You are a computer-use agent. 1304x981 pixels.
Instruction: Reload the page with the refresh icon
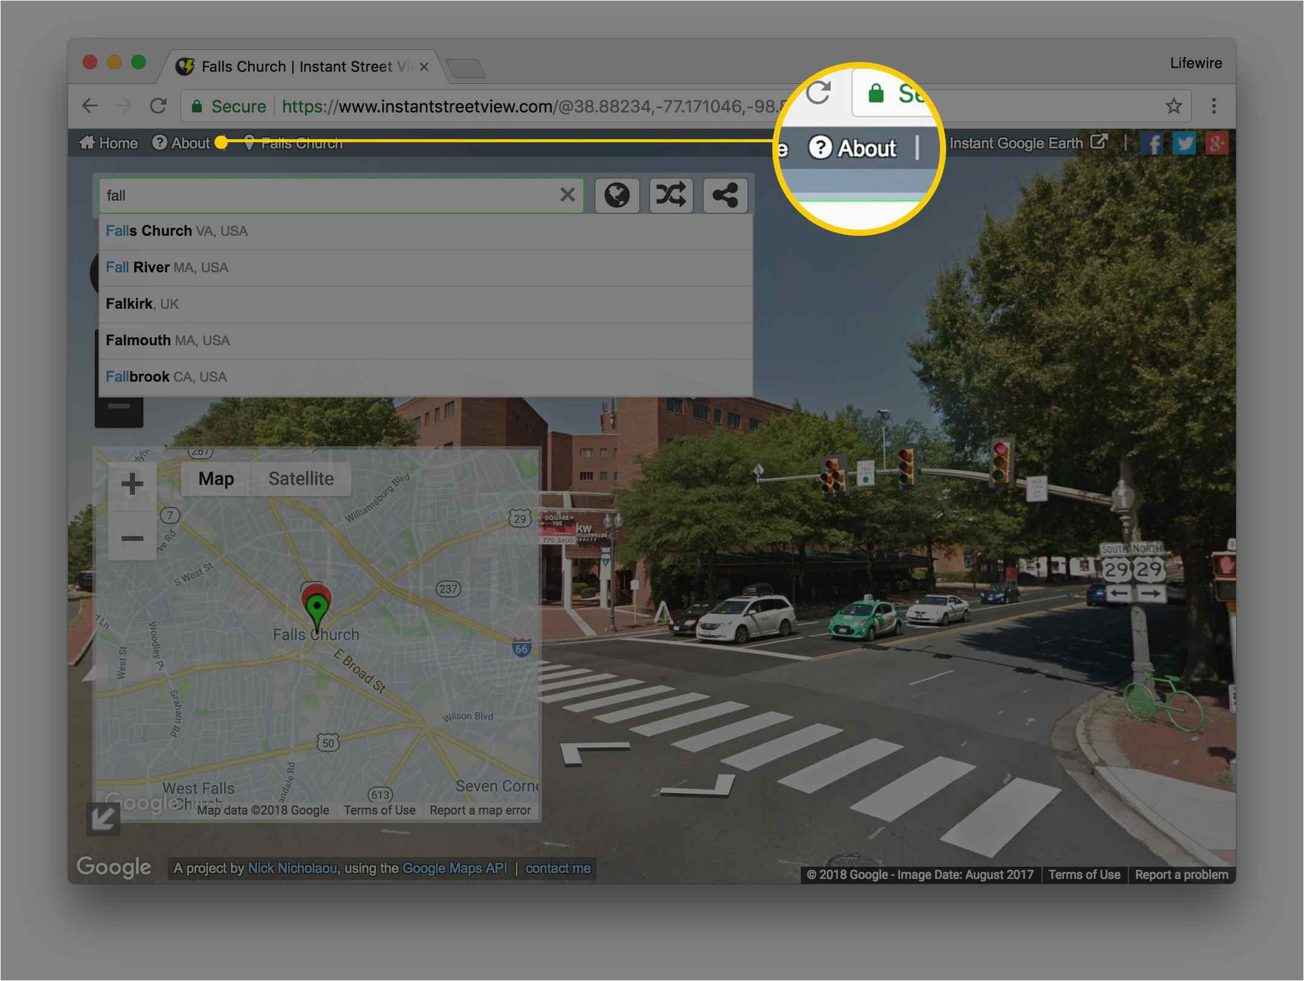pyautogui.click(x=159, y=106)
